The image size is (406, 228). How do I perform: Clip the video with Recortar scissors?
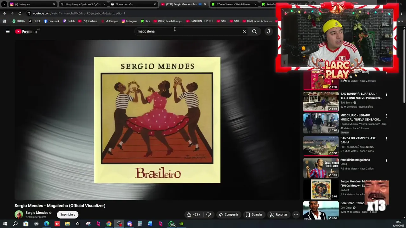point(278,214)
